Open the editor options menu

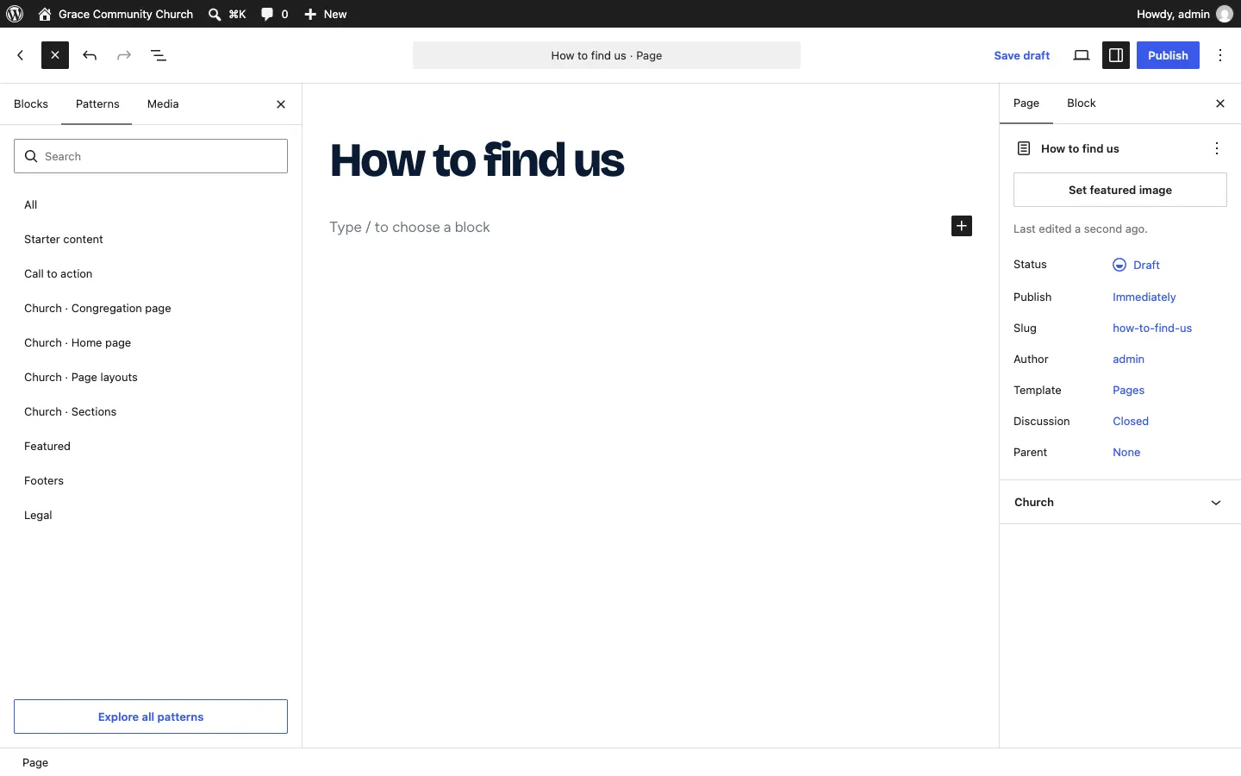click(x=1221, y=55)
